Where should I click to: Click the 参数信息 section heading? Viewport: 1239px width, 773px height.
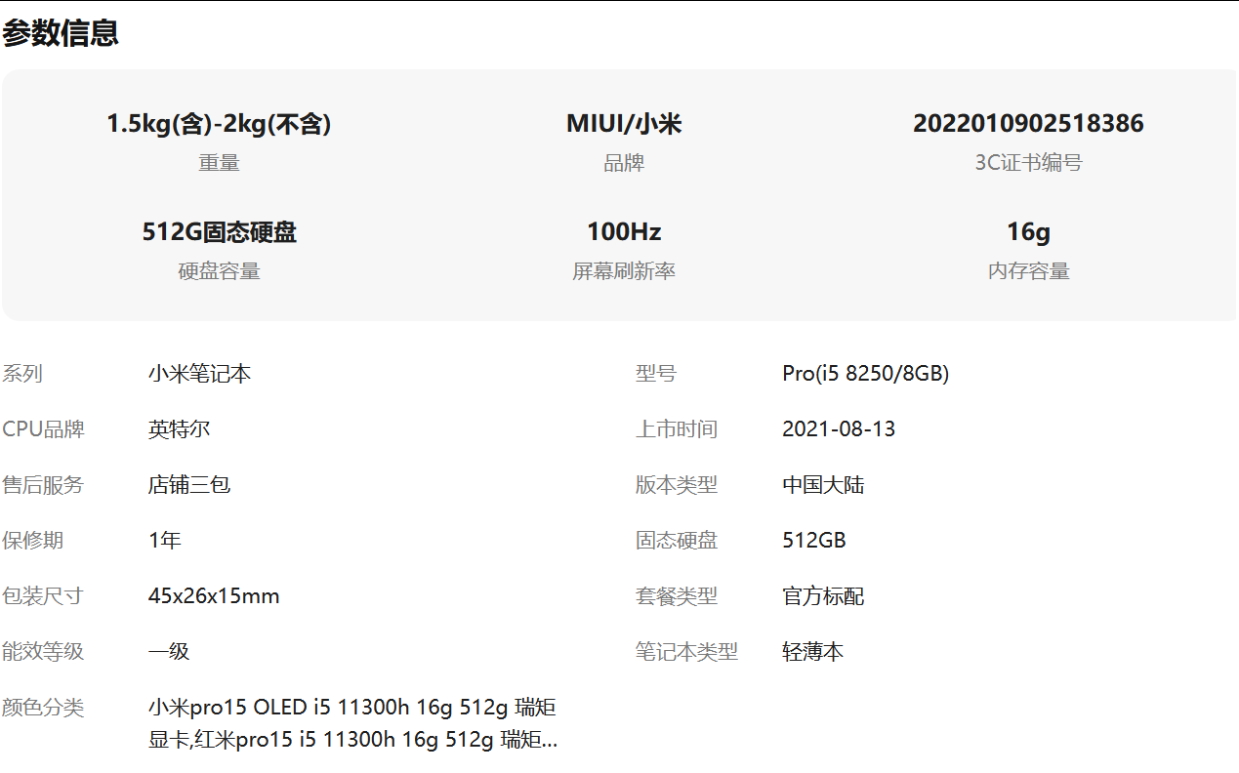pos(61,33)
